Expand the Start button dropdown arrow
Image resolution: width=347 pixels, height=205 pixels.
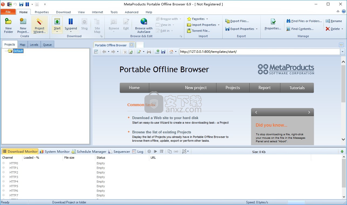[57, 32]
